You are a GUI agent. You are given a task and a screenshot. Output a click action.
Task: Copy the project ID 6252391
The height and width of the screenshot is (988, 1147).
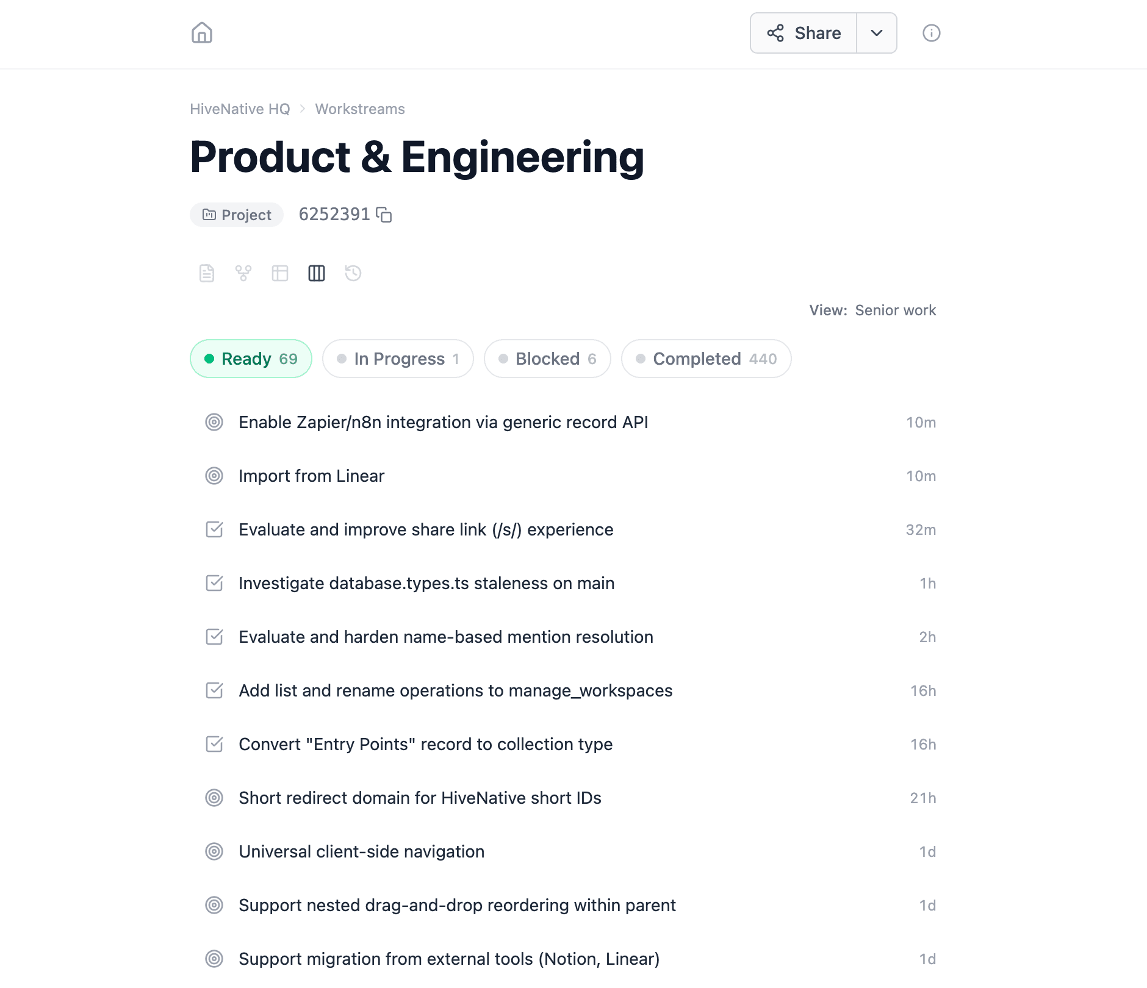pyautogui.click(x=385, y=215)
